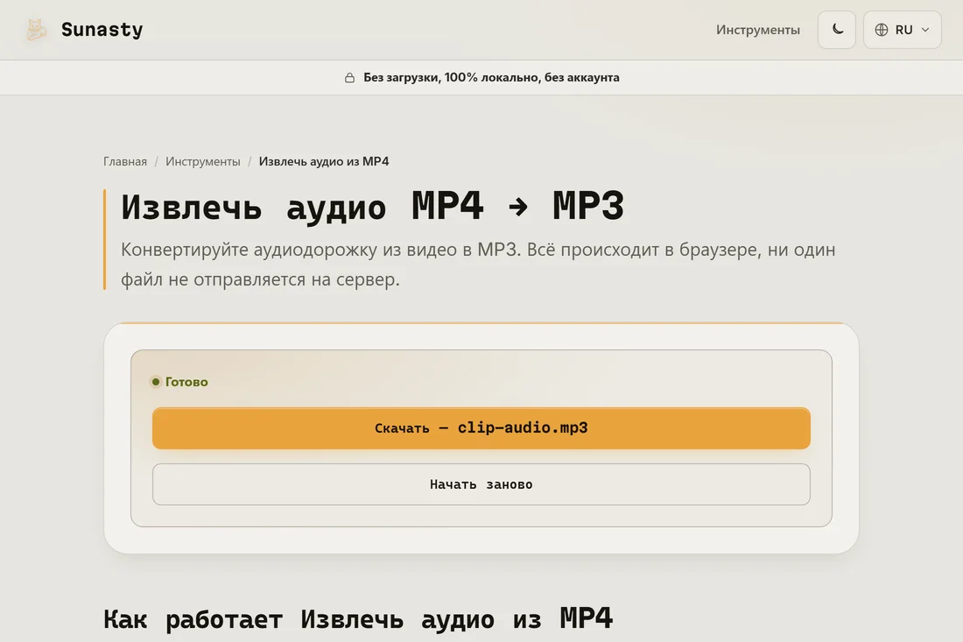Open the Инструменты navigation menu item
This screenshot has height=642, width=963.
[758, 30]
